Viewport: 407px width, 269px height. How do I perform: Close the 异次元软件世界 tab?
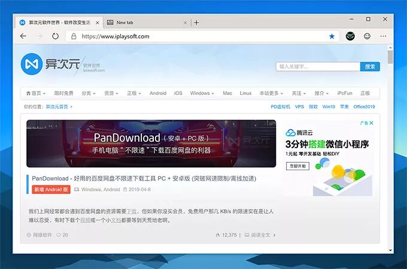pyautogui.click(x=98, y=23)
